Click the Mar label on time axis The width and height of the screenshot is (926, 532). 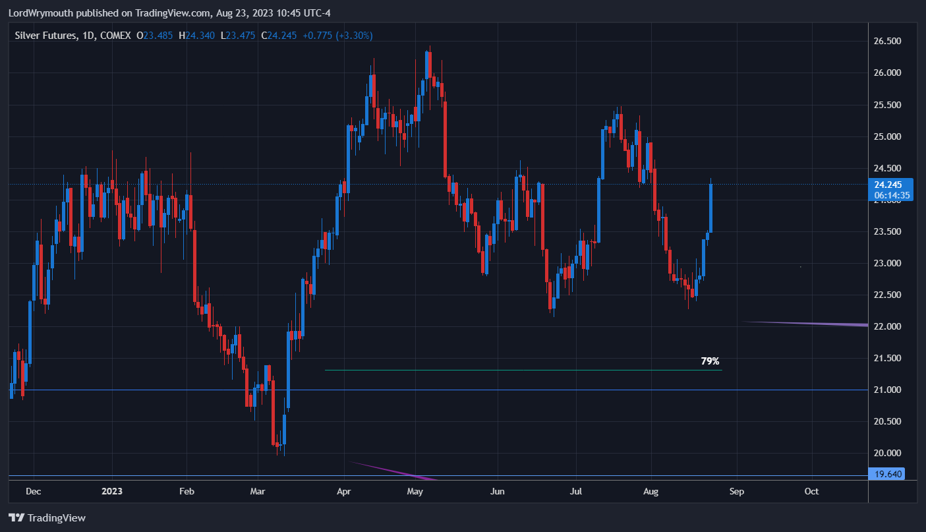tap(258, 491)
